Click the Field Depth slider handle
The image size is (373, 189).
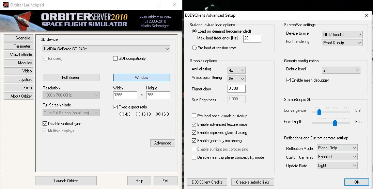point(335,123)
